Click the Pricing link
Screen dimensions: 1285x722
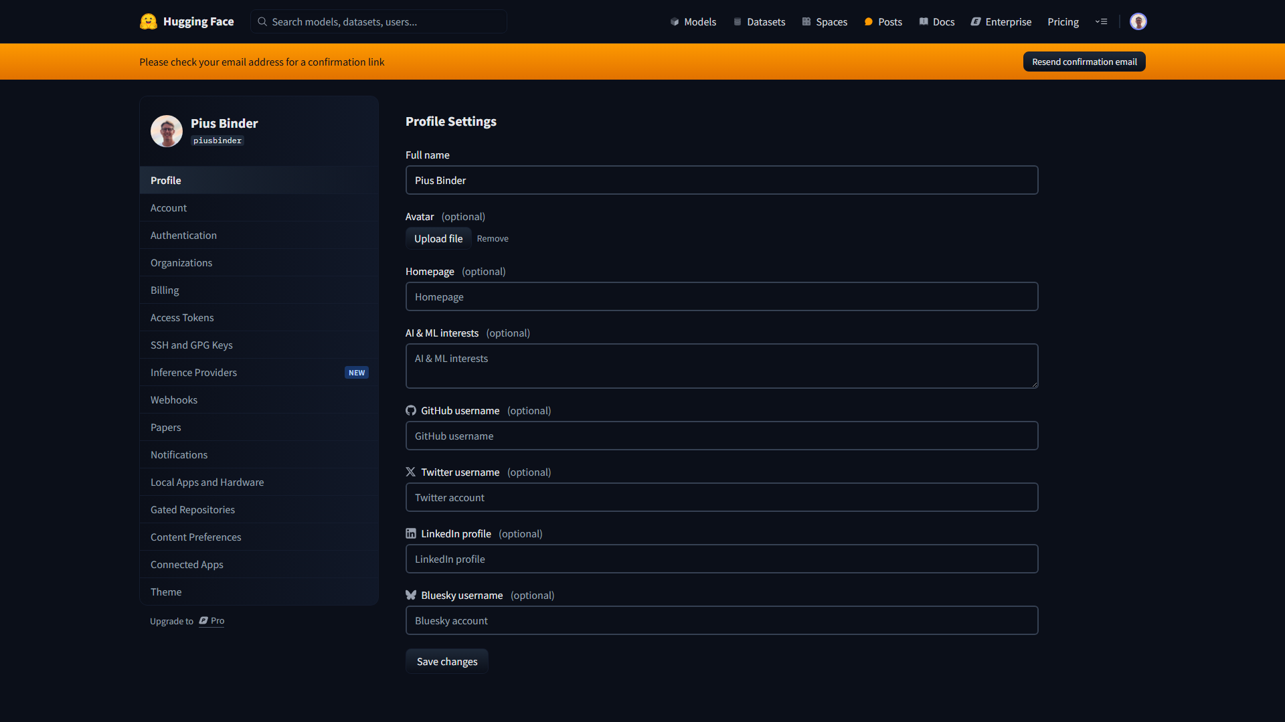[1063, 21]
